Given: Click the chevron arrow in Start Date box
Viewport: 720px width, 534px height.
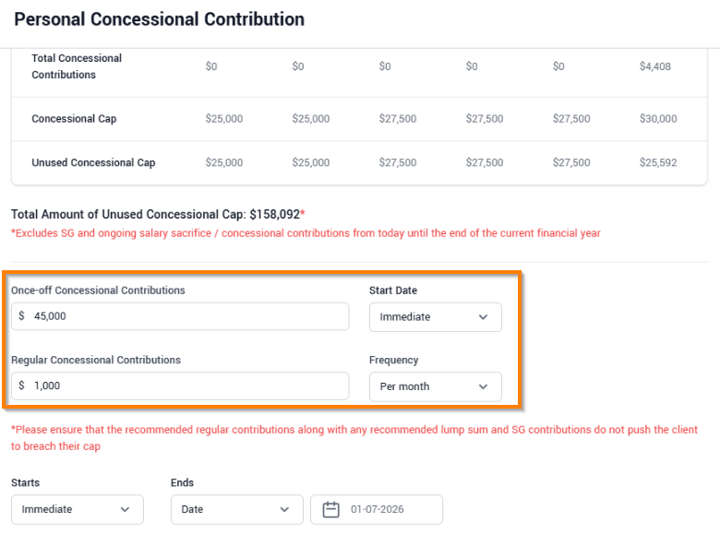Looking at the screenshot, I should coord(483,317).
